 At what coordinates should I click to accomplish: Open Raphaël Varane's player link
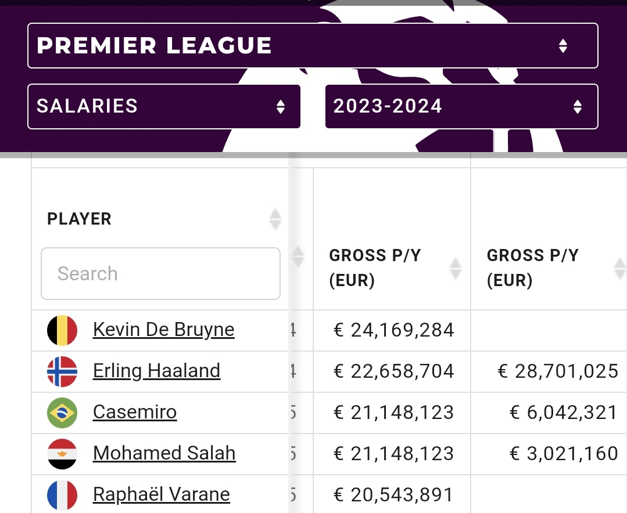[161, 494]
